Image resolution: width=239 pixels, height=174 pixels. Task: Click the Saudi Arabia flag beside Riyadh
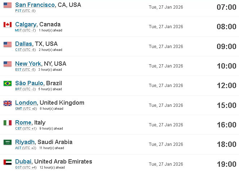[8, 142]
